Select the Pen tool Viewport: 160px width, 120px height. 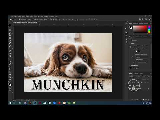click(x=10, y=64)
